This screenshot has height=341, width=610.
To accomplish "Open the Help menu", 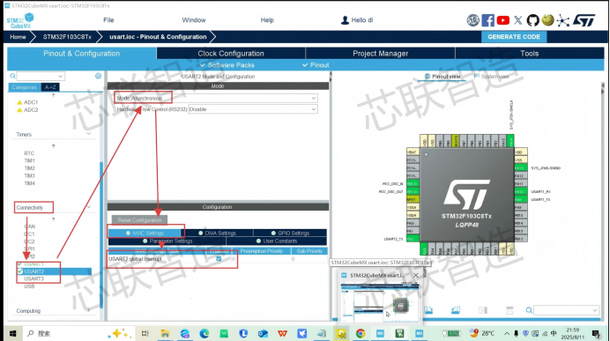I will (x=267, y=20).
